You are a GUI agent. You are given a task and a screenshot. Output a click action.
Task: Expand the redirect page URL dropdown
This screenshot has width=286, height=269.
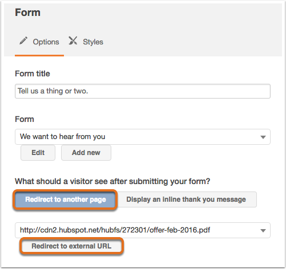coord(143,230)
